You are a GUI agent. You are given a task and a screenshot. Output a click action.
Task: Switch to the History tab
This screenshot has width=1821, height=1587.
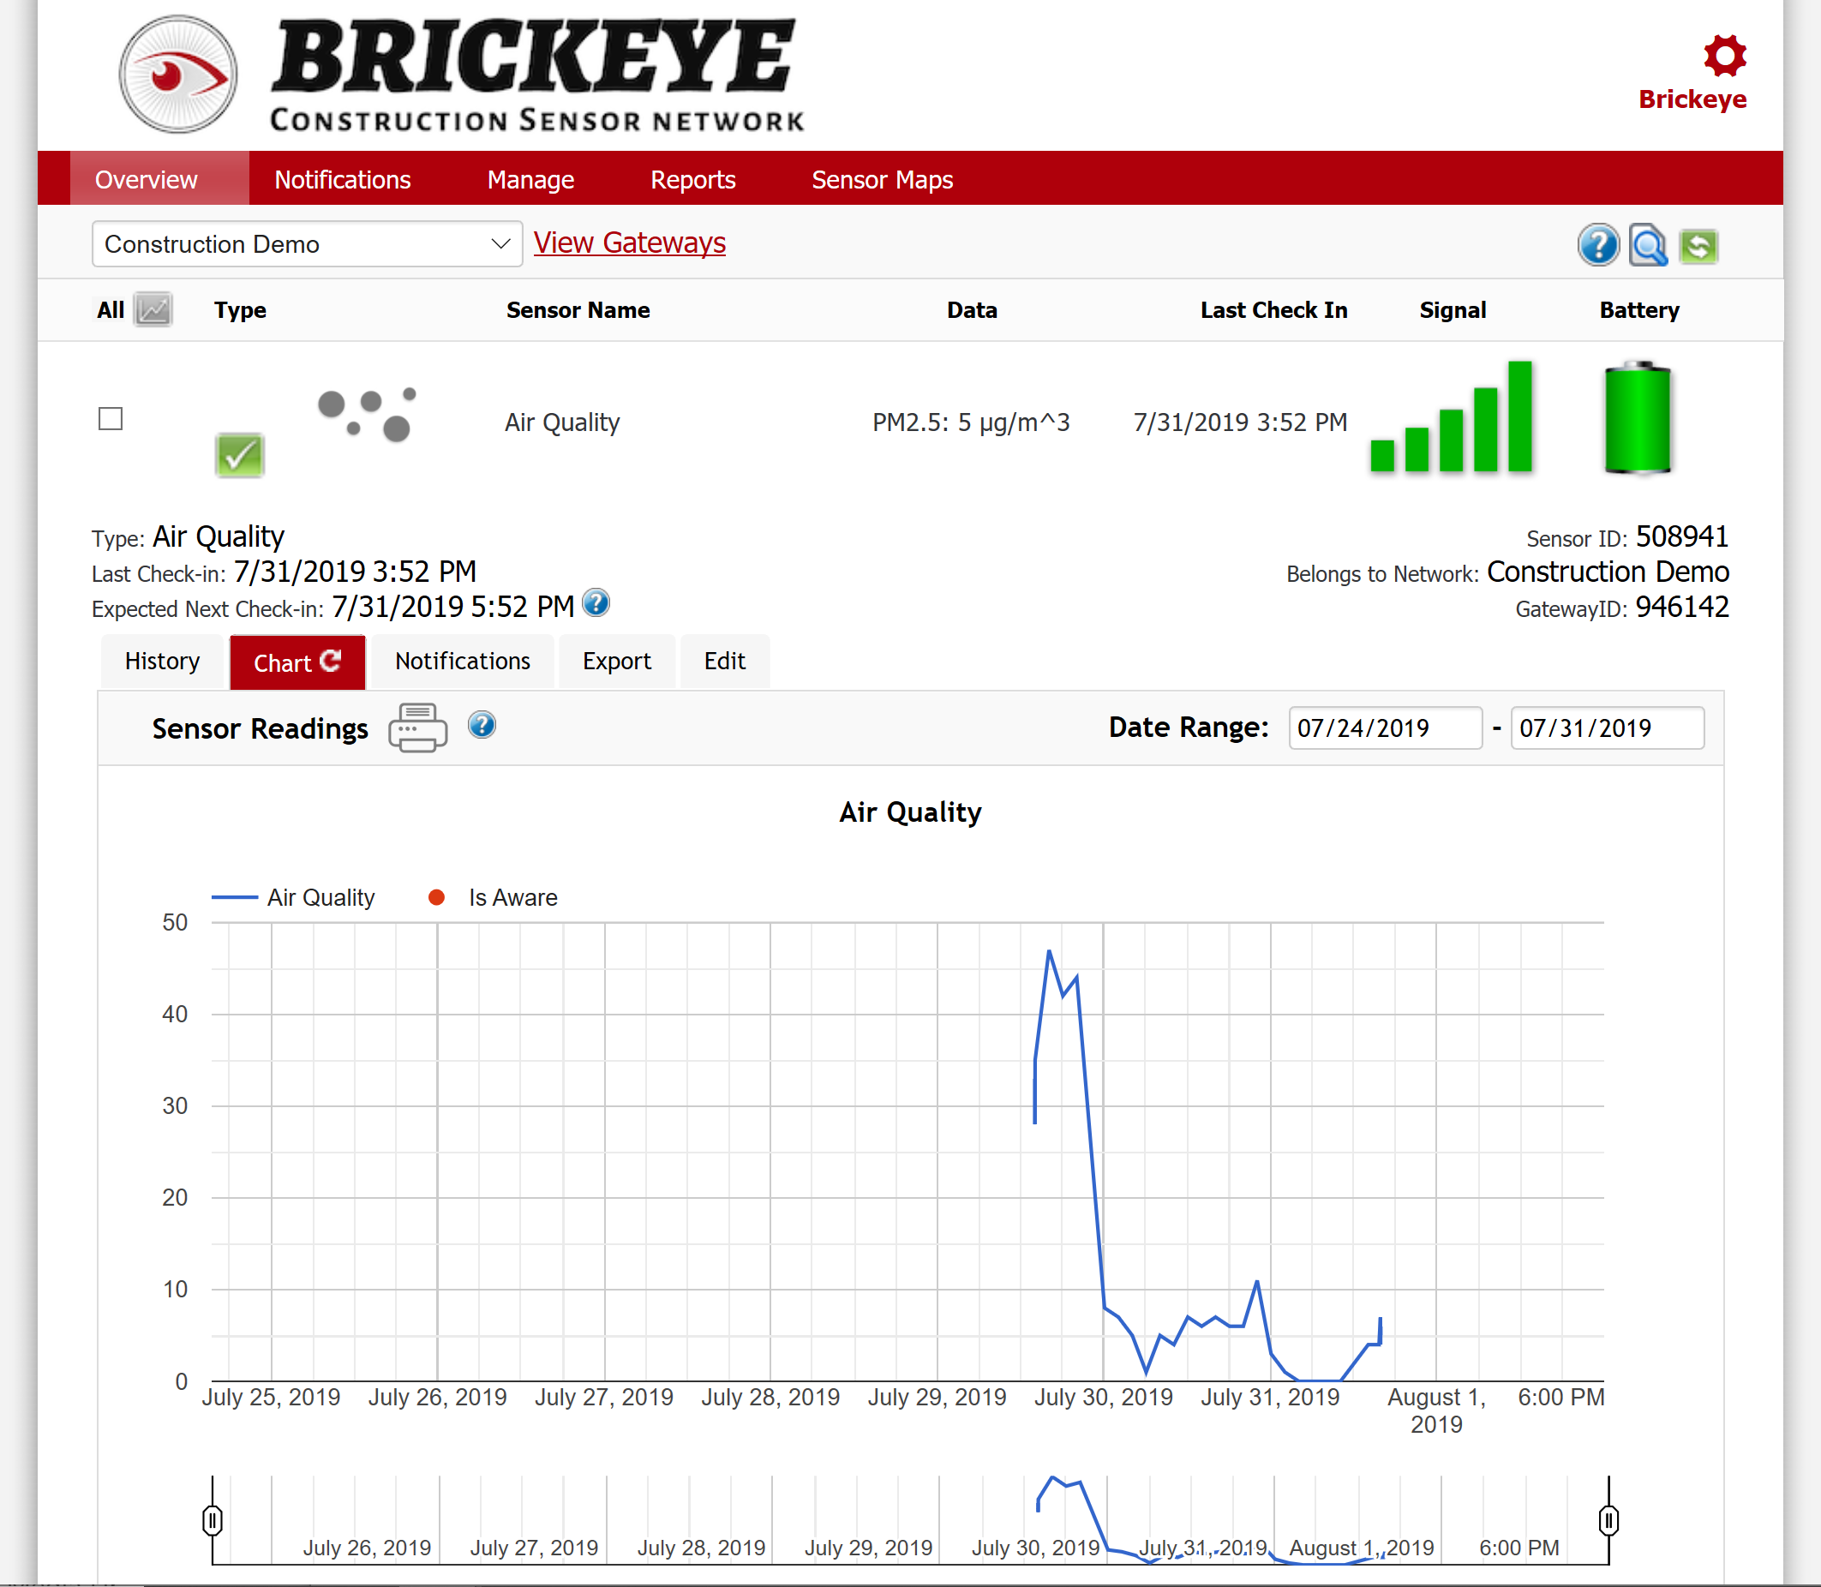tap(162, 661)
